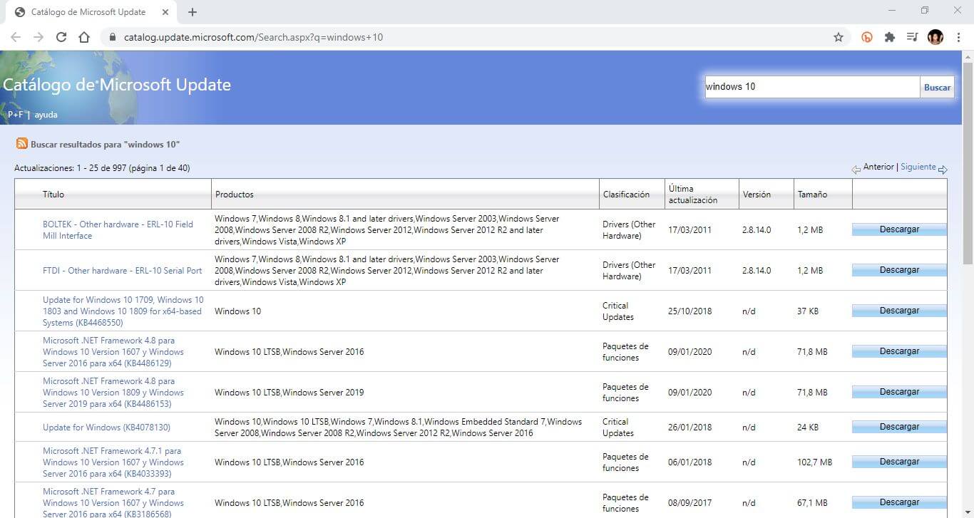The height and width of the screenshot is (518, 974).
Task: Click the date cell 26/01/2018
Action: coord(690,428)
